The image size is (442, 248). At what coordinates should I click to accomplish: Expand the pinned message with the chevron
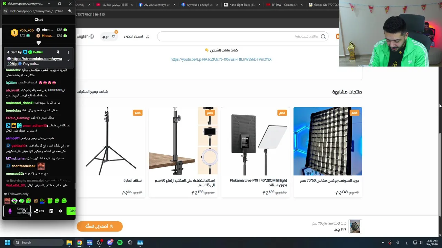pyautogui.click(x=68, y=60)
